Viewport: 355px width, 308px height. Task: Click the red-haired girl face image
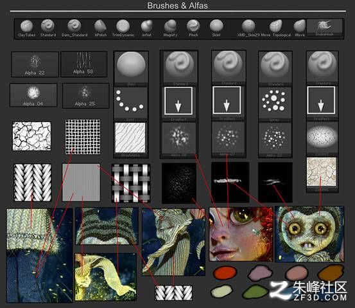241,234
